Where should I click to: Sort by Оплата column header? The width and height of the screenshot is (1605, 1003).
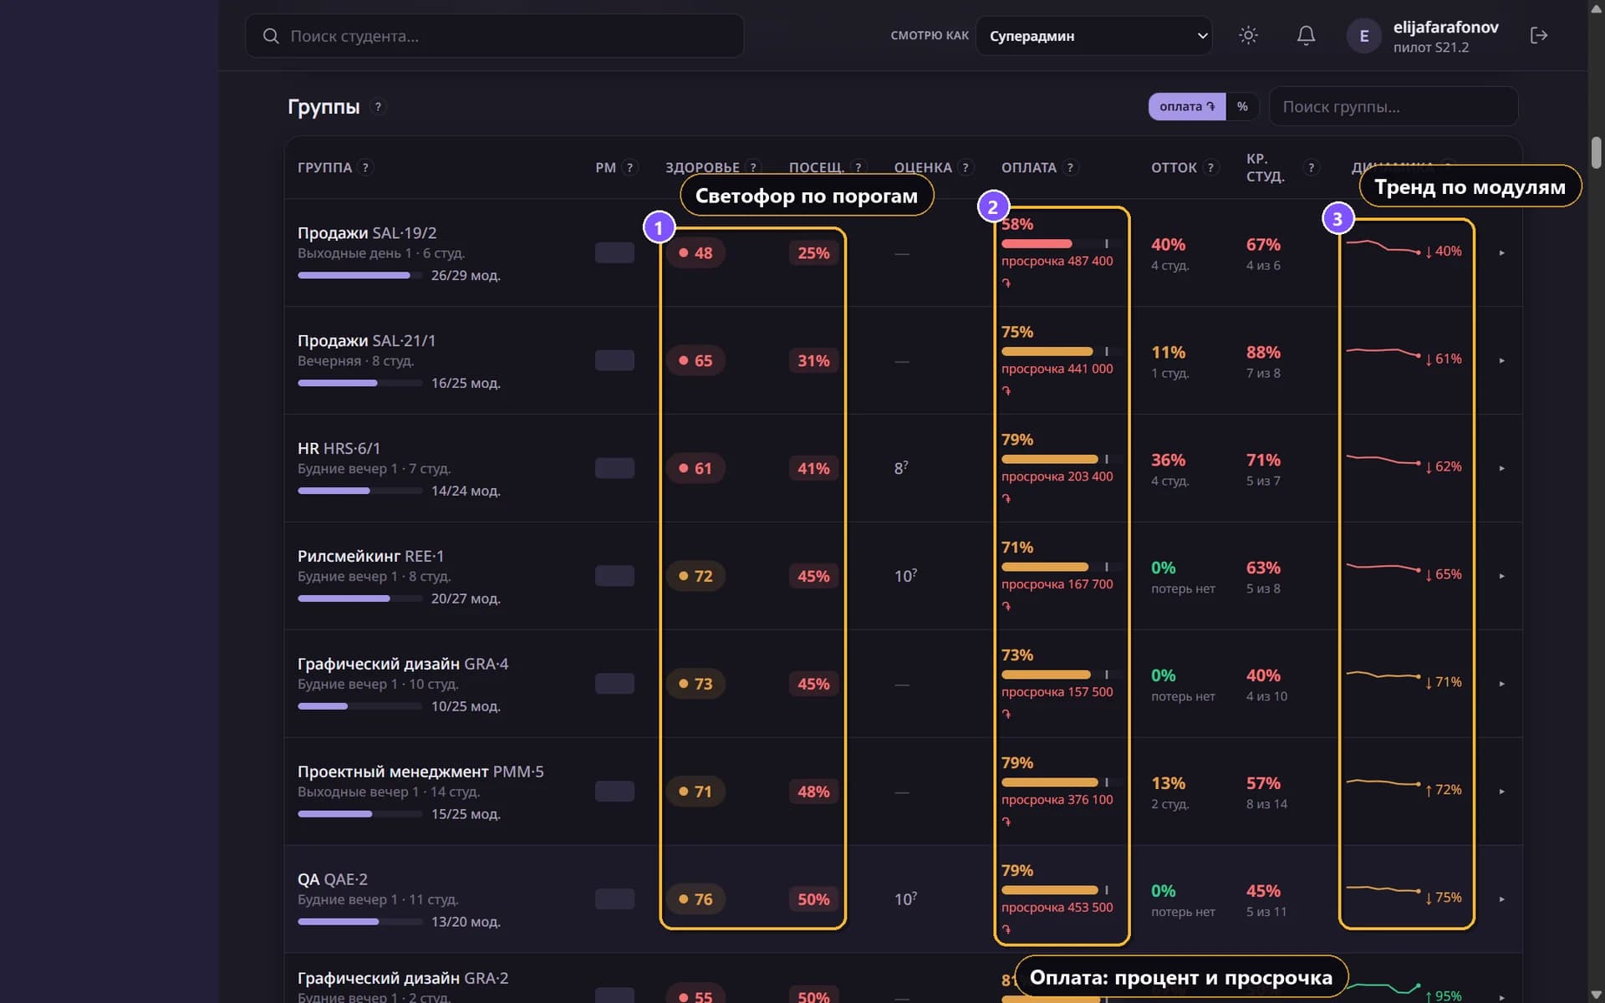pyautogui.click(x=1029, y=168)
